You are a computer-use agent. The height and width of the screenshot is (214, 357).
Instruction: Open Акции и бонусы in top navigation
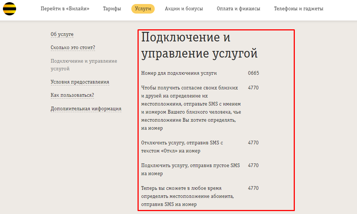point(184,9)
